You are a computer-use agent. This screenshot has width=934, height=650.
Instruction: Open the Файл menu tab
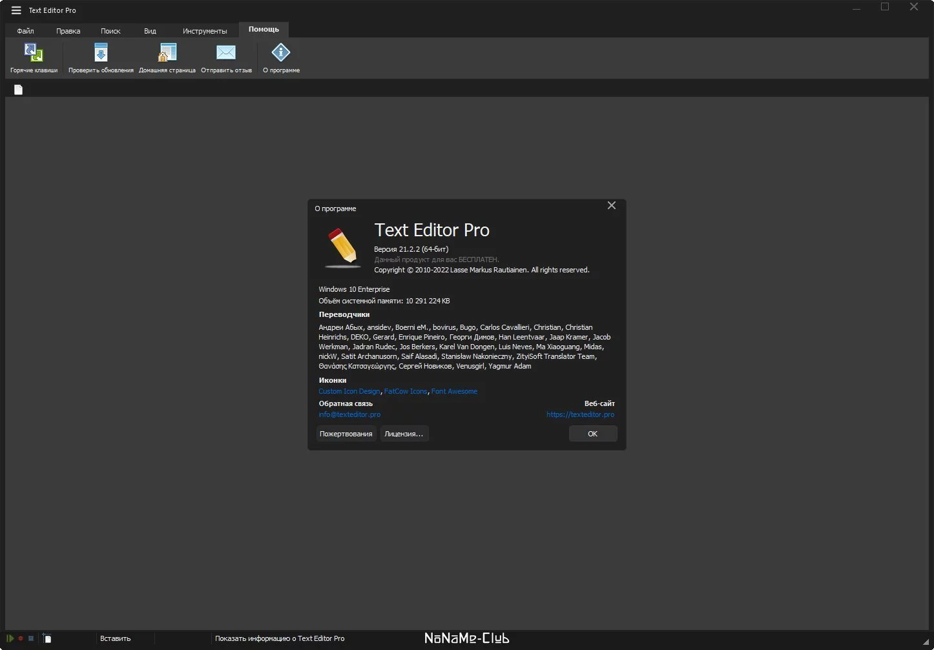(26, 31)
